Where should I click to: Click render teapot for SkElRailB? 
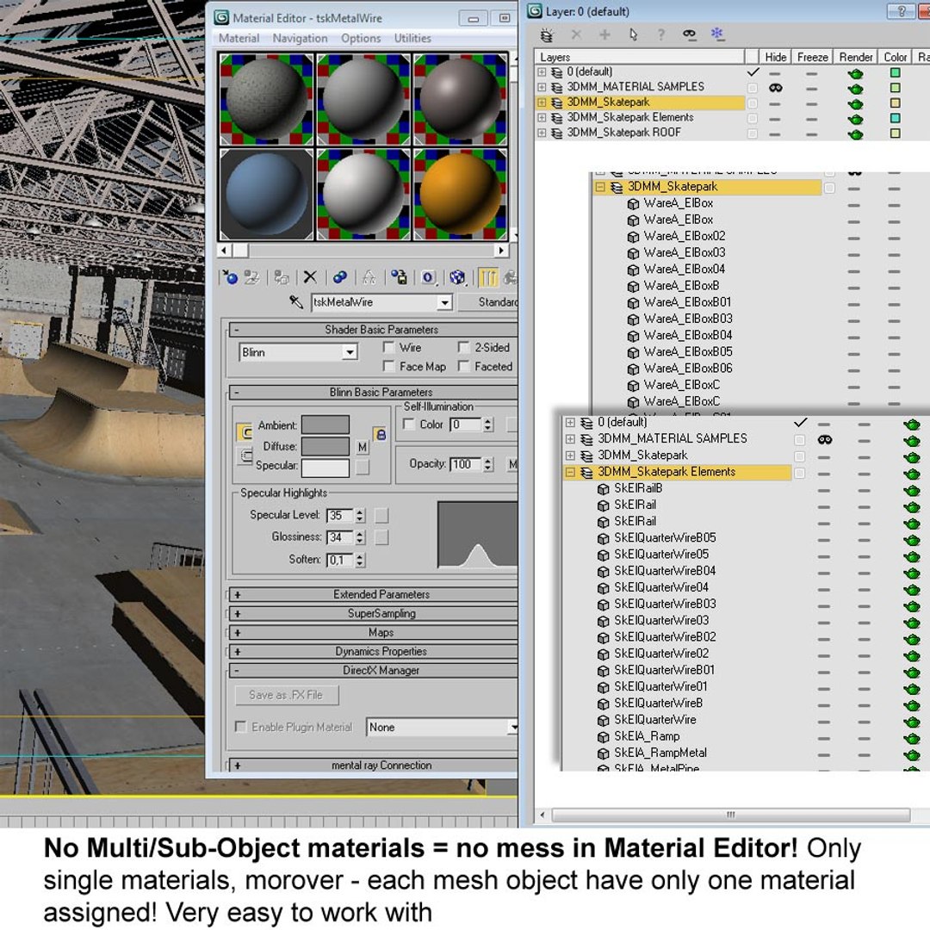912,490
